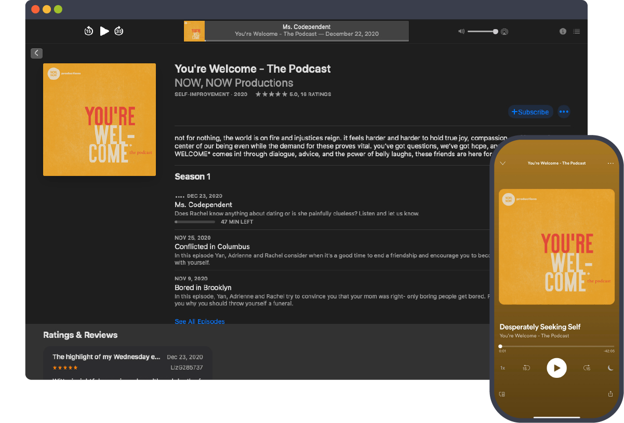Expand ellipsis options next to Subscribe
The image size is (624, 423).
(564, 112)
